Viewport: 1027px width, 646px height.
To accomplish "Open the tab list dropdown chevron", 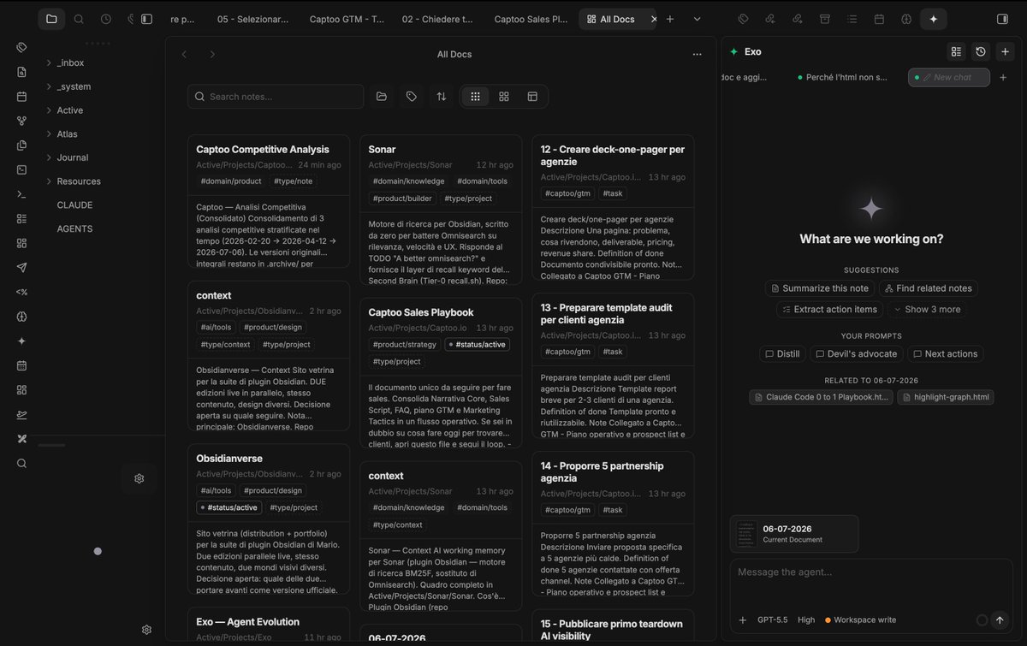I will coord(697,19).
